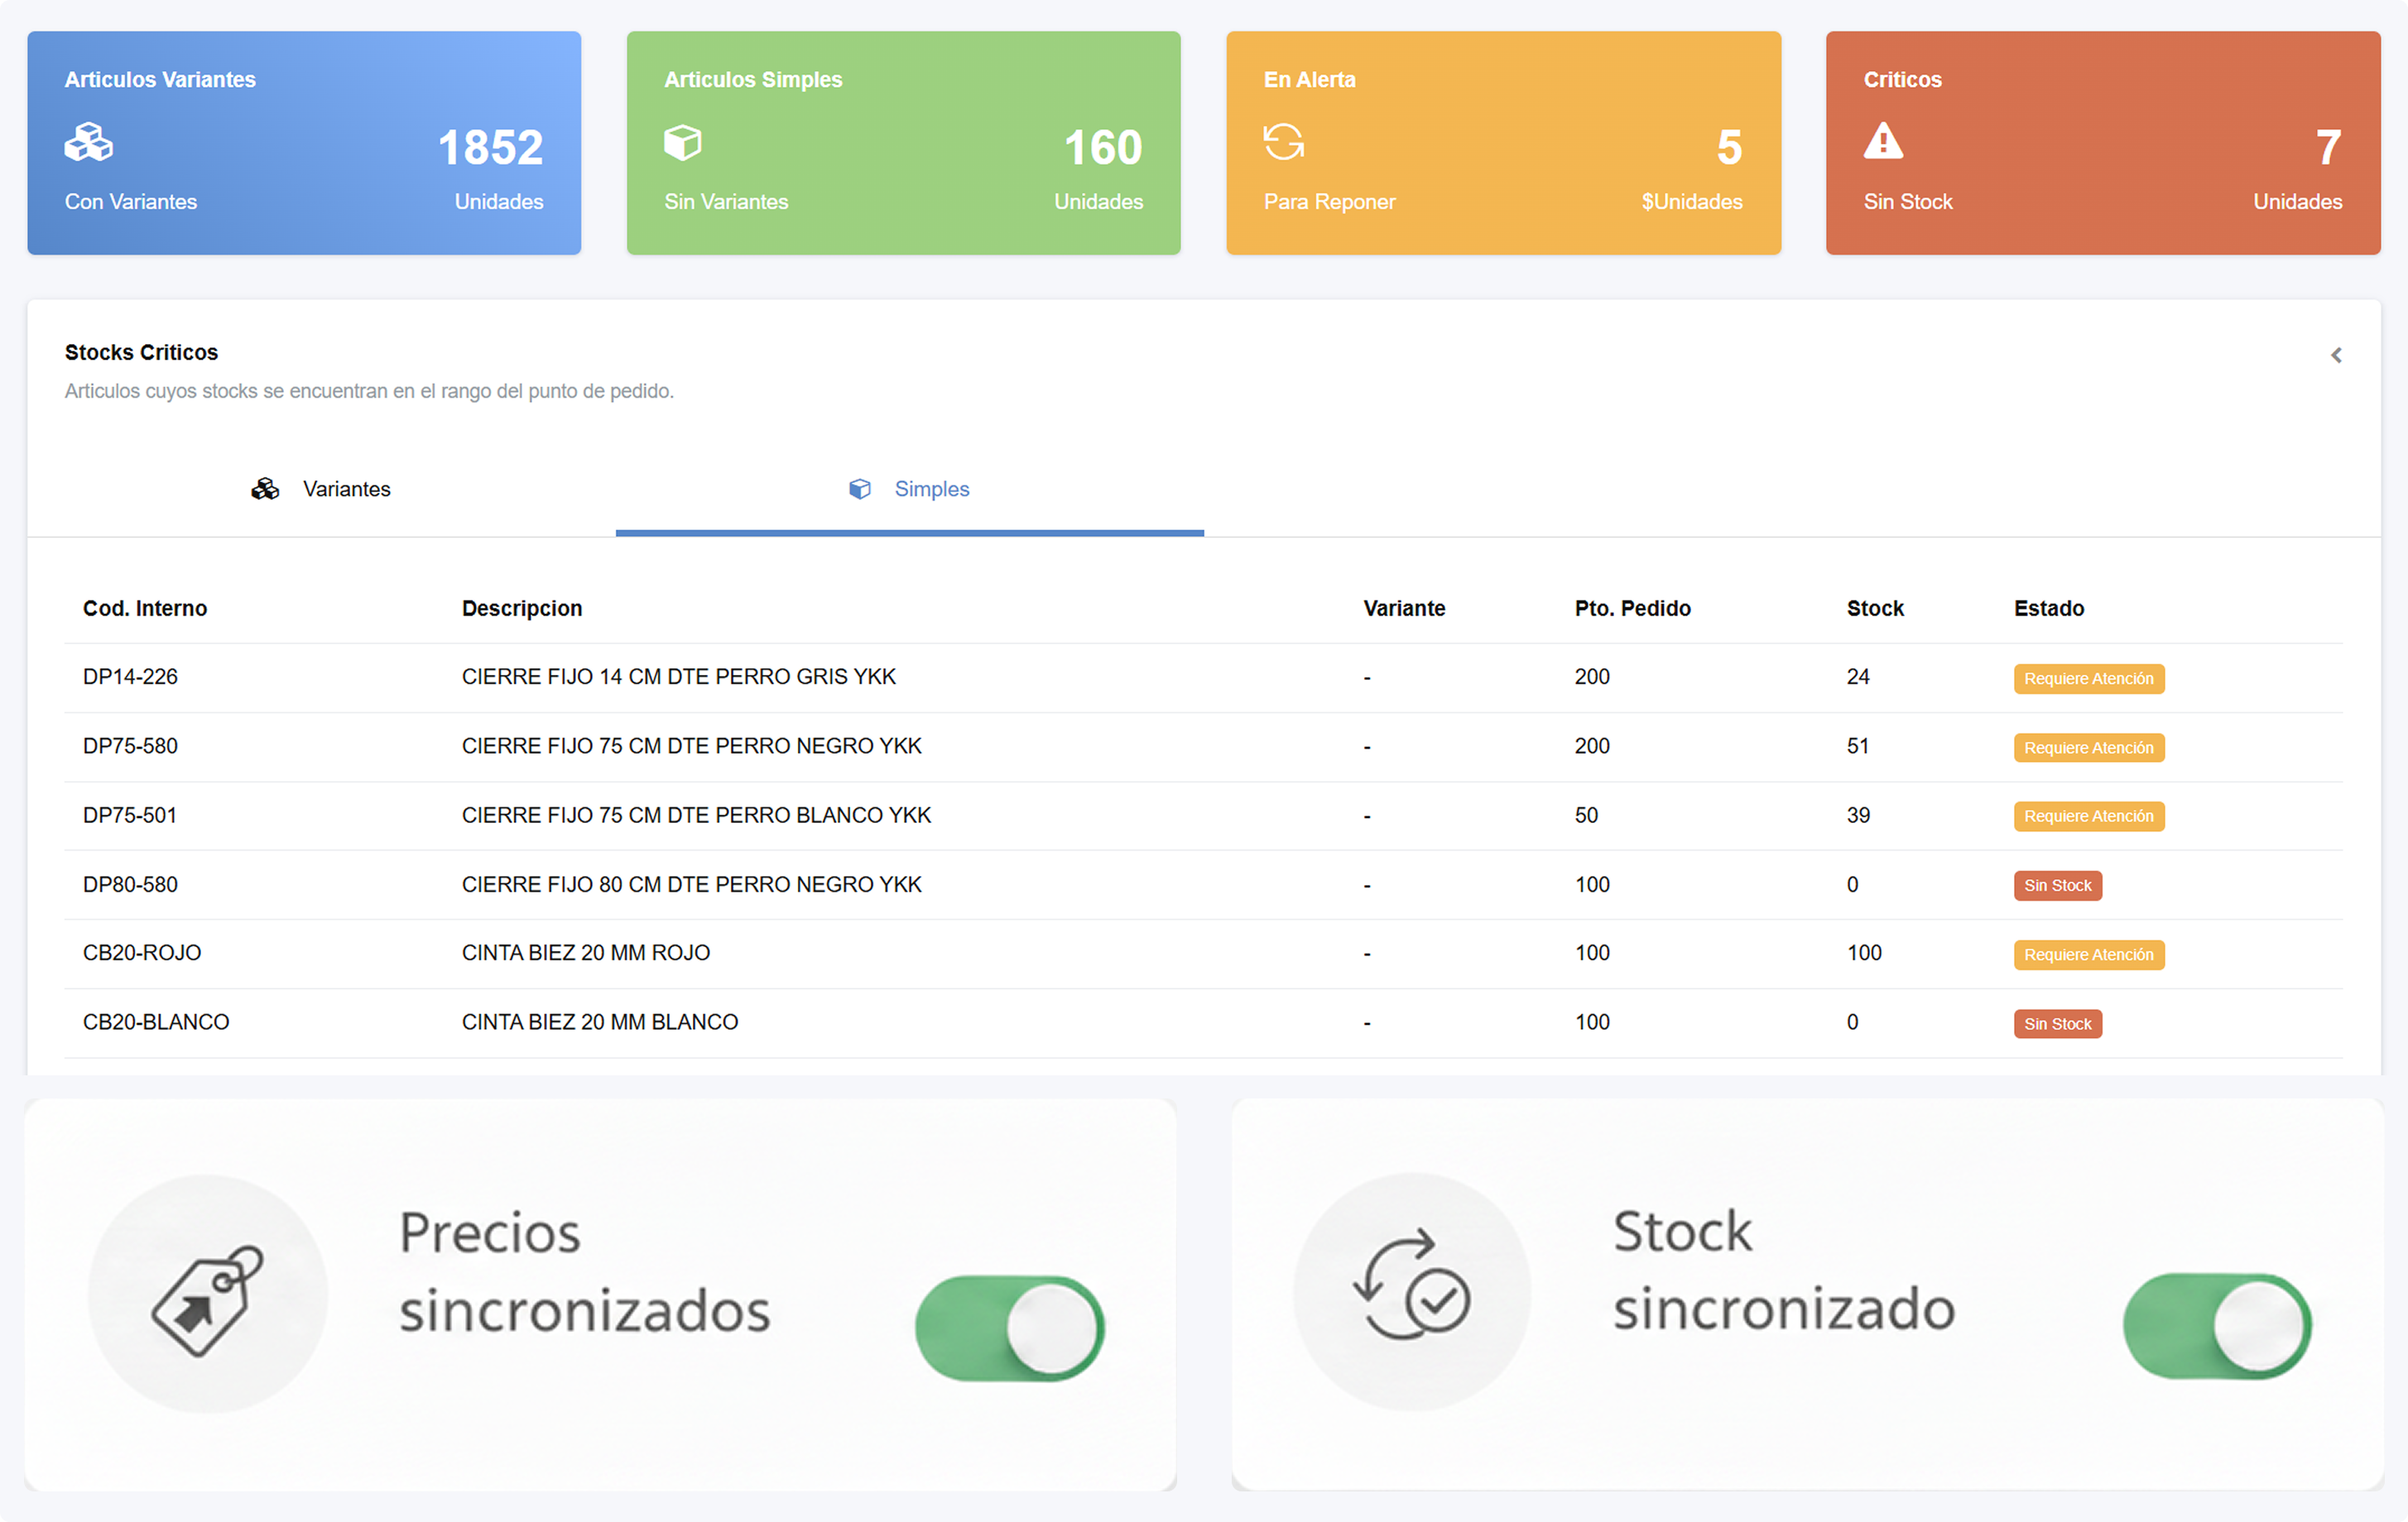Screen dimensions: 2408x1522
Task: Select the Simples tab
Action: pos(932,489)
